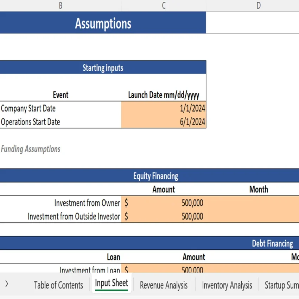Screen dimensions: 299x299
Task: Select the Event header cell
Action: (61, 95)
